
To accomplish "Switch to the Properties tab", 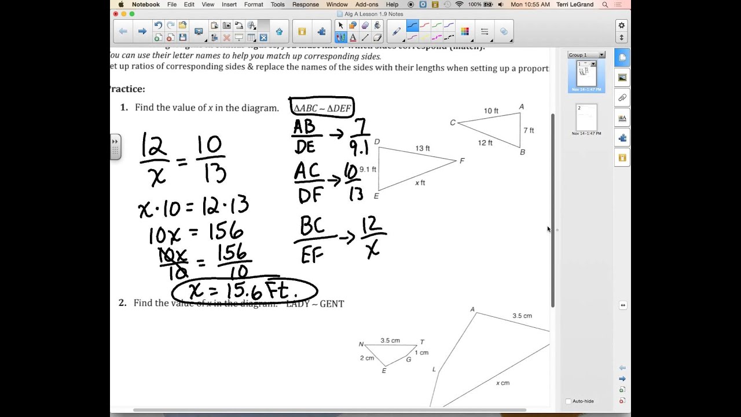I will coord(622,118).
